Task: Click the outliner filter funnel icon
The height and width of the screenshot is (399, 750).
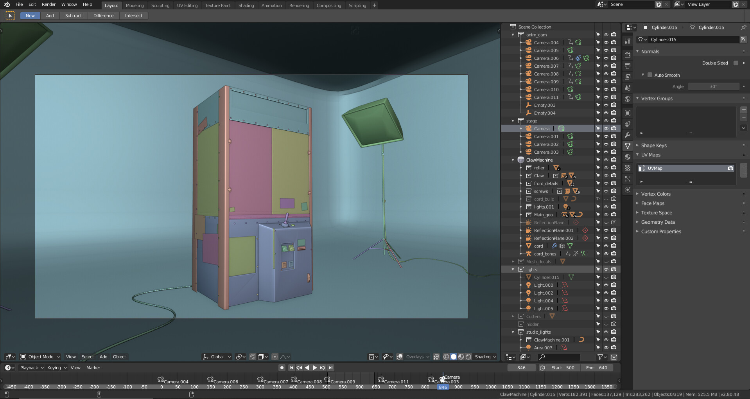Action: click(600, 357)
